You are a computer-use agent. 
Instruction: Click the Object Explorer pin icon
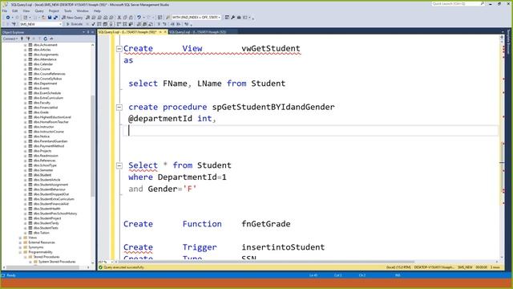coord(88,32)
